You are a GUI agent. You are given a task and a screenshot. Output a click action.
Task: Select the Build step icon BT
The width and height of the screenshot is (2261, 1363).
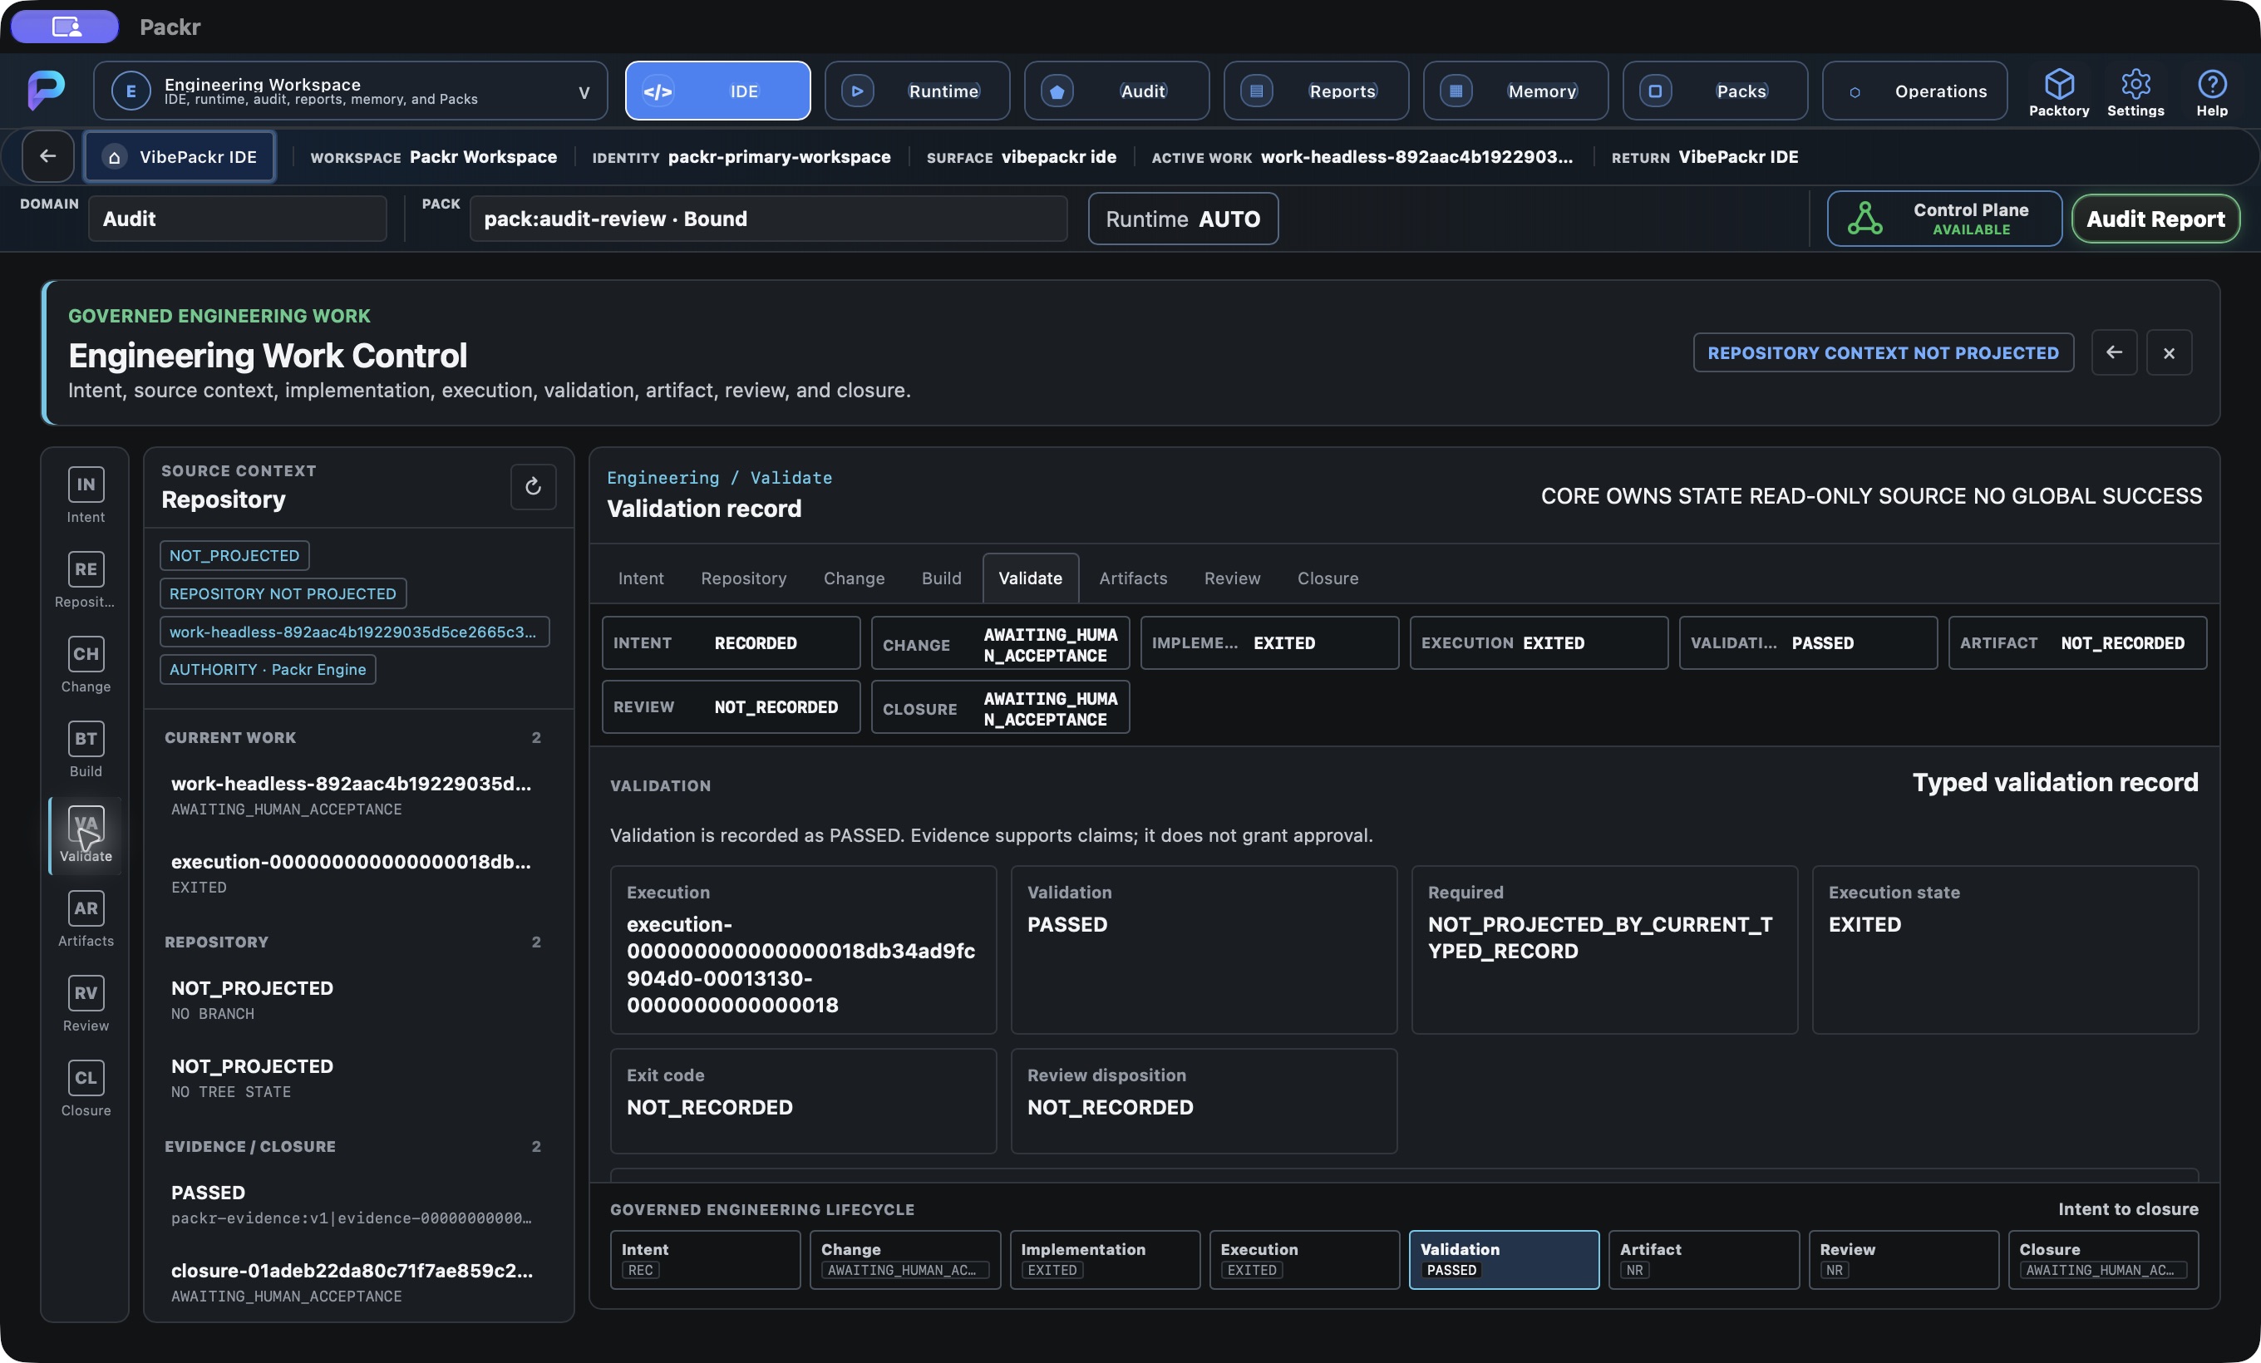[86, 738]
